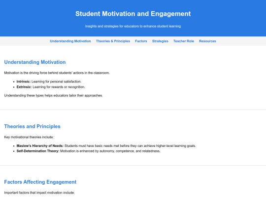Screen dimensions: 266x199
Task: Click the Key motivational theories include line
Action: pos(29,137)
